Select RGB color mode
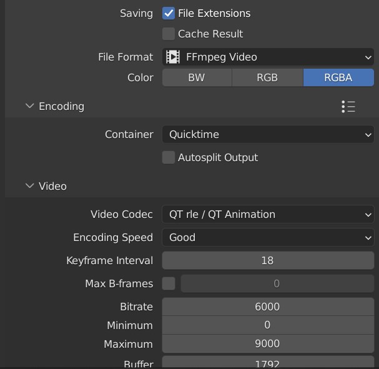 click(267, 77)
